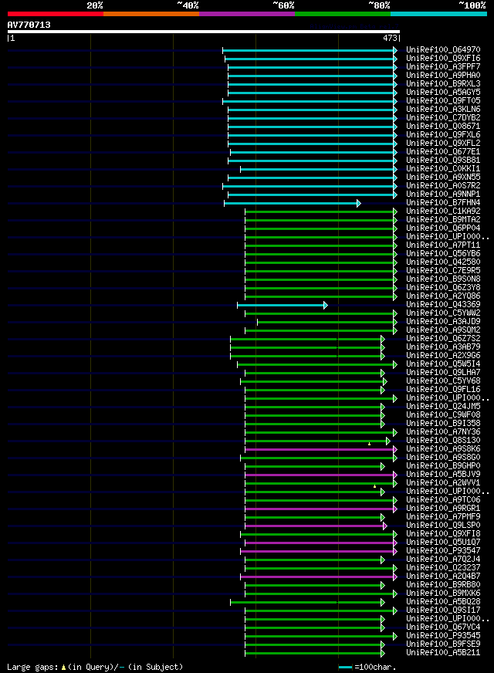Select the UniRef100_P93547 label

click(443, 551)
